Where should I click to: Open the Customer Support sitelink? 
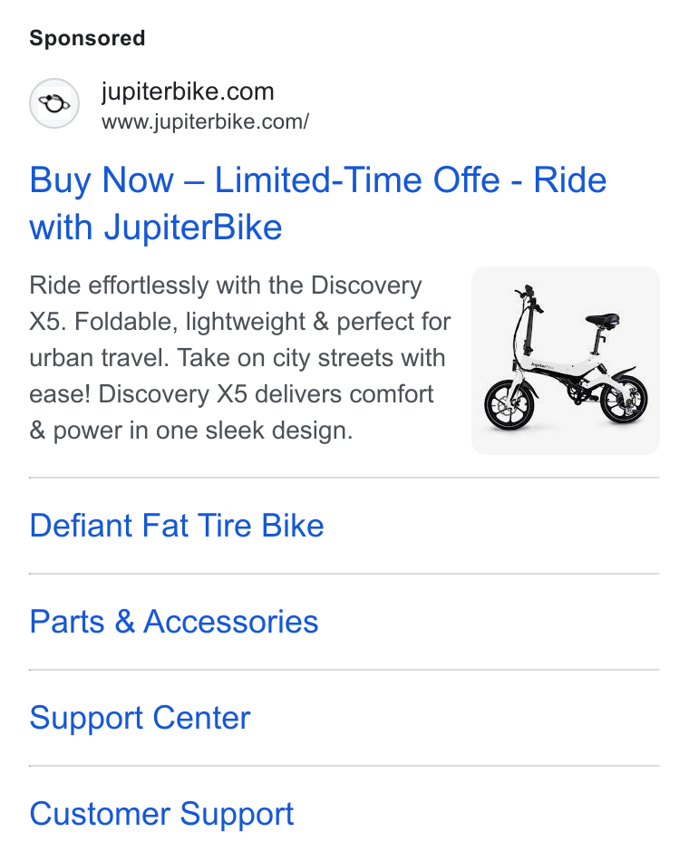point(161,814)
